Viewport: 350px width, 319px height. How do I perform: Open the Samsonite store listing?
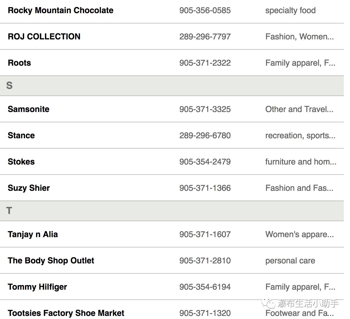coord(29,109)
